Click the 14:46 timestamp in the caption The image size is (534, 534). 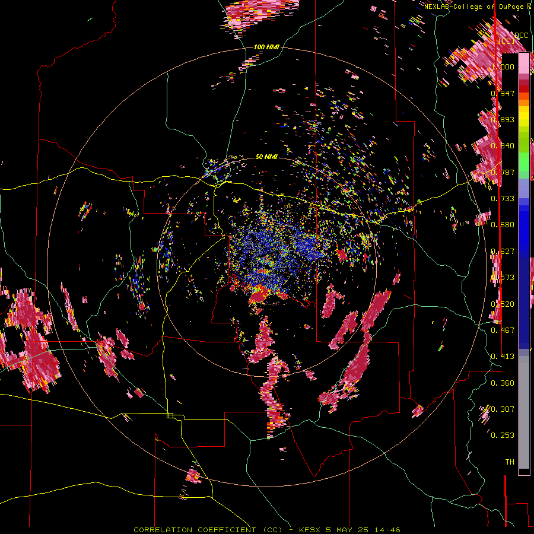pyautogui.click(x=387, y=530)
